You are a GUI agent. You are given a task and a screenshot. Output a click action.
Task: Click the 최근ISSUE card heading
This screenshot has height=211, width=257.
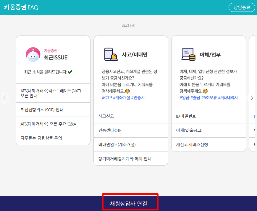pos(56,57)
